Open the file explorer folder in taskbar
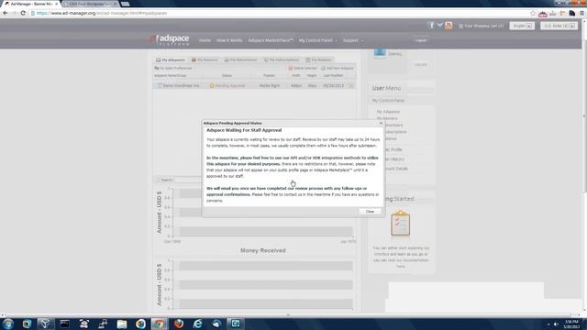The height and width of the screenshot is (330, 587). point(122,324)
